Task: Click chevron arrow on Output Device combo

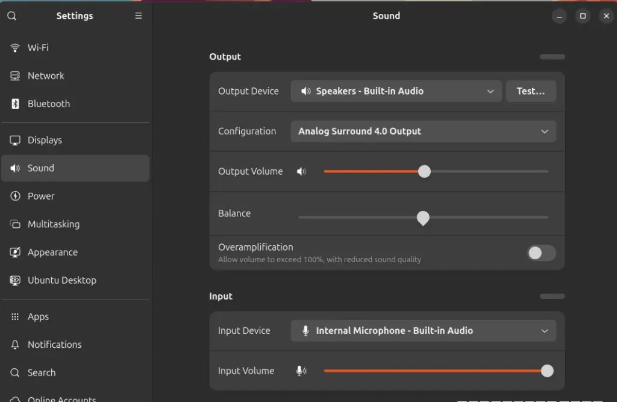Action: click(x=490, y=92)
